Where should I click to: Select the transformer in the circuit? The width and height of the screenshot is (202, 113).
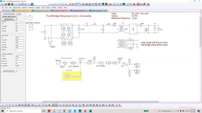[121, 29]
